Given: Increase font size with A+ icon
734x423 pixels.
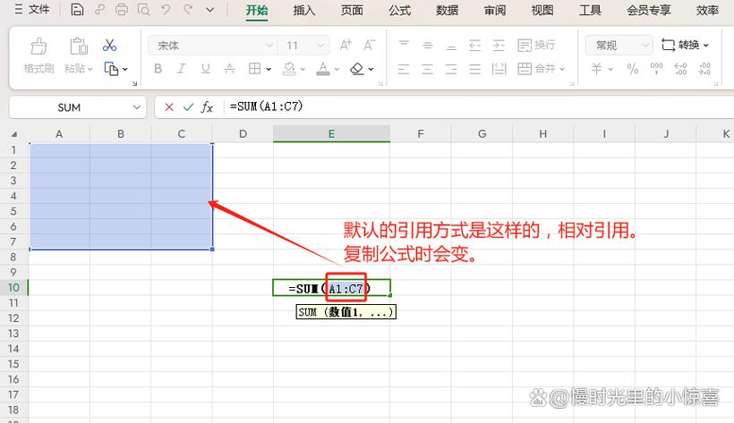Looking at the screenshot, I should pyautogui.click(x=346, y=45).
